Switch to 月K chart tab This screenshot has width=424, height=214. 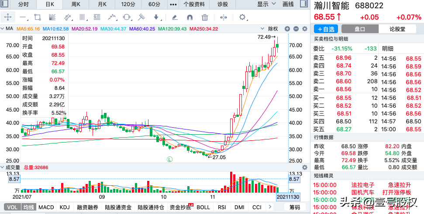tap(102, 4)
